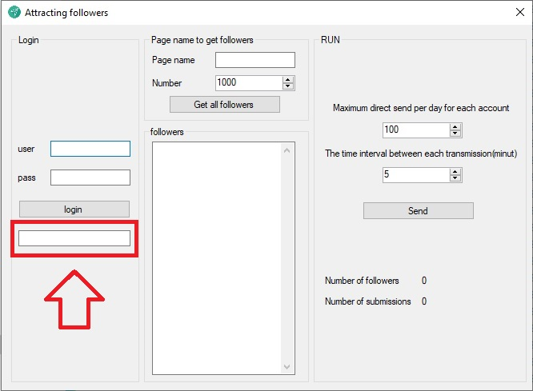The height and width of the screenshot is (391, 533).
Task: Click the followers list scroll up arrow
Action: (288, 150)
